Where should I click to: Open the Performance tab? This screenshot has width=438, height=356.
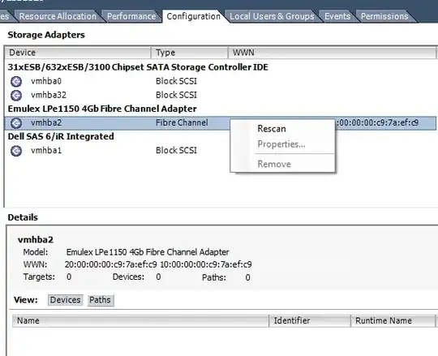(x=131, y=16)
